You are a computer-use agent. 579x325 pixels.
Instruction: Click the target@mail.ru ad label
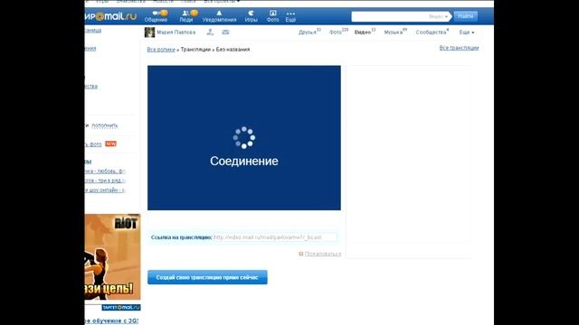[121, 307]
